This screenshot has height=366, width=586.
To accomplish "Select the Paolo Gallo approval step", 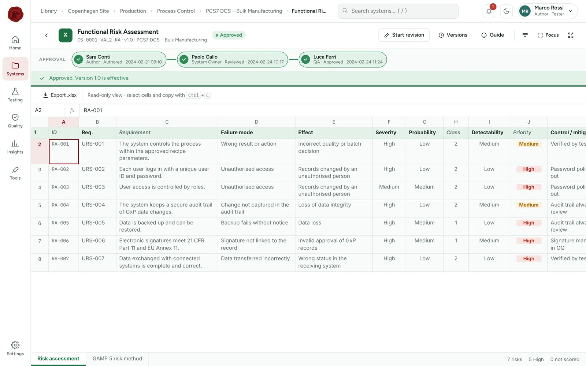I will click(x=233, y=60).
